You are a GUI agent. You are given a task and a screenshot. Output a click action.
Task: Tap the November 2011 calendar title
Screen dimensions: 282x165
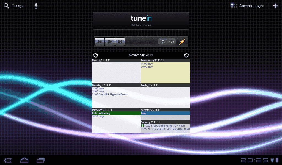coord(141,55)
